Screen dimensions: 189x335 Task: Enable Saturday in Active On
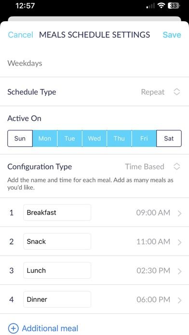169,139
